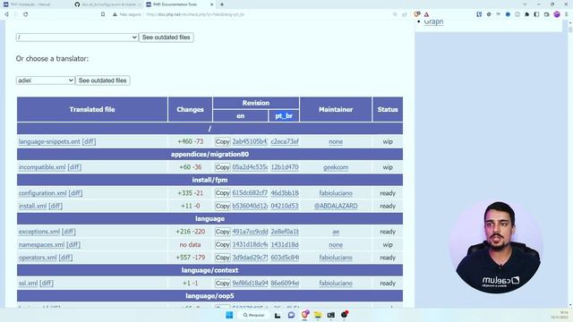Copy the en revision hash for ssl.xml
This screenshot has width=573, height=322.
point(222,284)
